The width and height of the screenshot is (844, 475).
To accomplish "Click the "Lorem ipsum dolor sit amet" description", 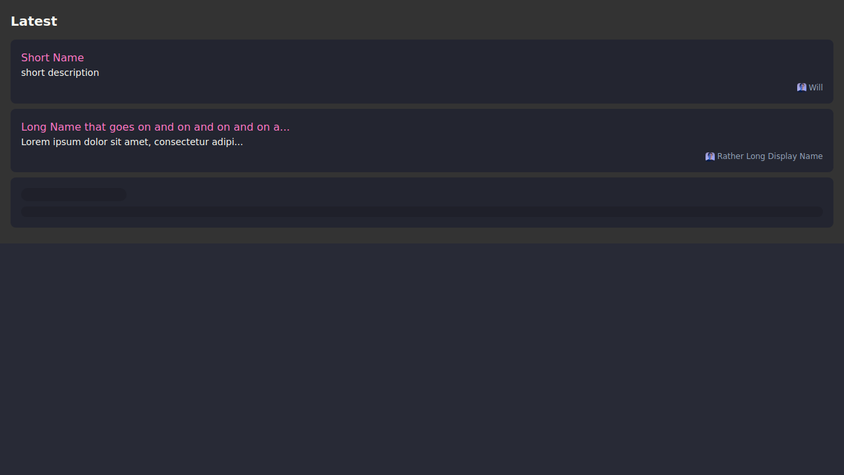I will click(x=132, y=142).
